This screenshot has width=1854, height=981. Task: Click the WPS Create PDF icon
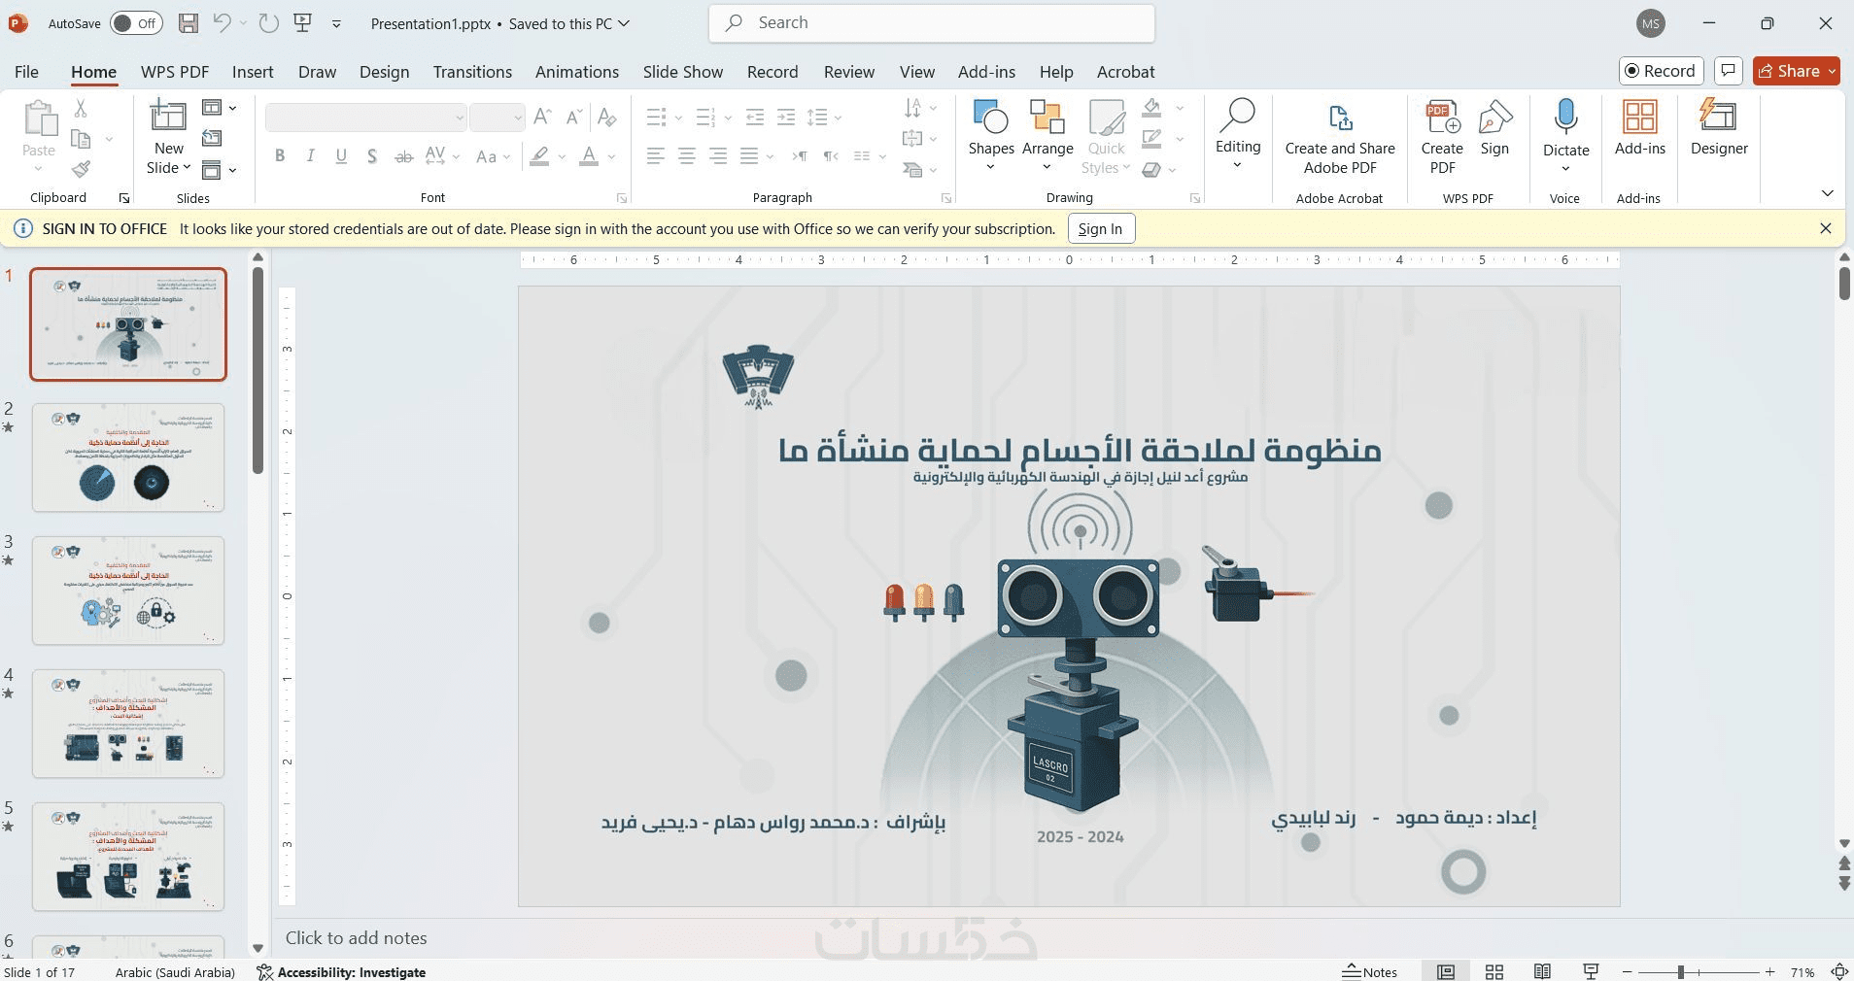click(1442, 138)
